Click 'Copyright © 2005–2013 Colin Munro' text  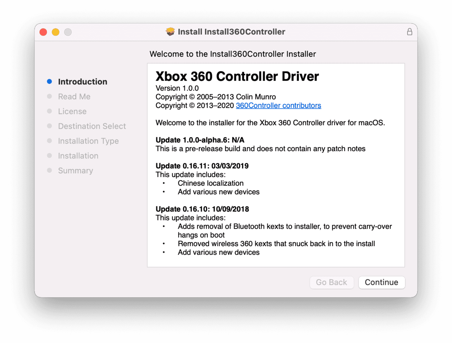pos(216,97)
